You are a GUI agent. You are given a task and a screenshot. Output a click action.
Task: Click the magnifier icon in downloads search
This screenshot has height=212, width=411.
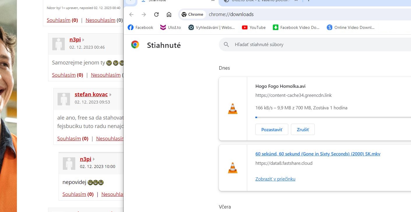(x=226, y=45)
